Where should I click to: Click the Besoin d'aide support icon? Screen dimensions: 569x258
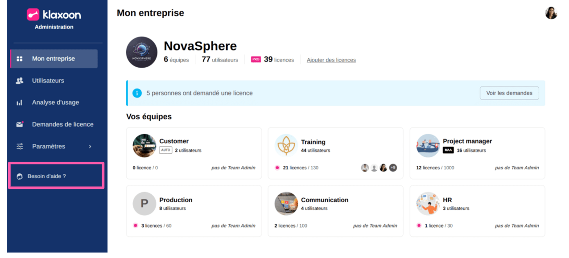pos(20,176)
